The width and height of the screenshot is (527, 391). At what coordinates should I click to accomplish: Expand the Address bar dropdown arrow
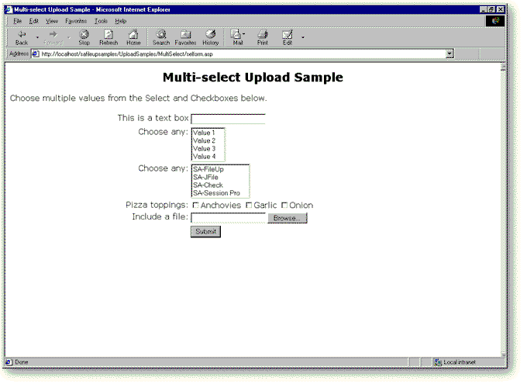coord(449,54)
